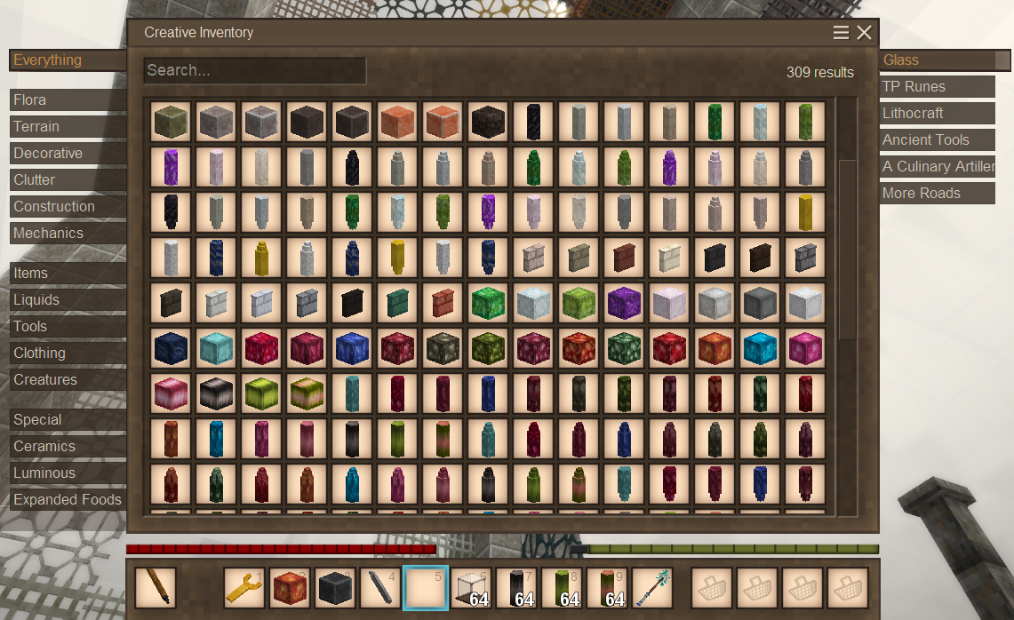Open the A Culinary Artillery tab
1014x620 pixels.
tap(937, 167)
